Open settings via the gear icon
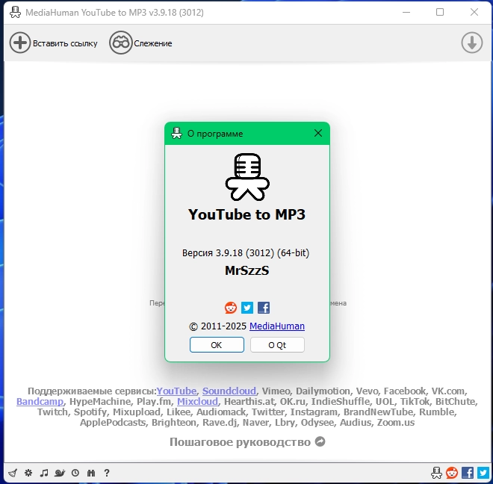 tap(28, 473)
